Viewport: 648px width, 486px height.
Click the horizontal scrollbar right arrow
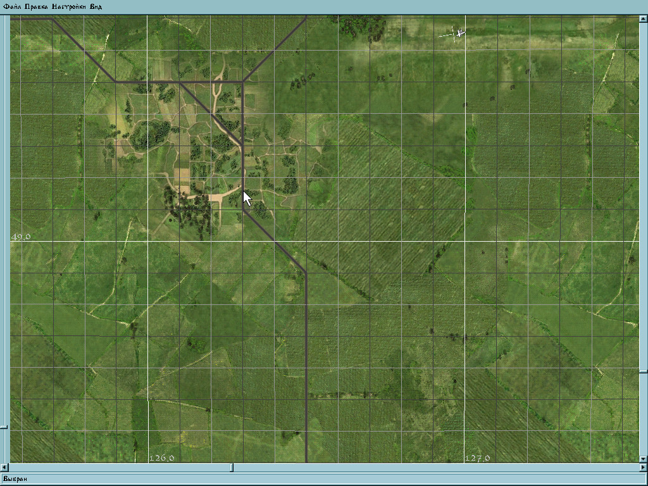click(x=644, y=468)
